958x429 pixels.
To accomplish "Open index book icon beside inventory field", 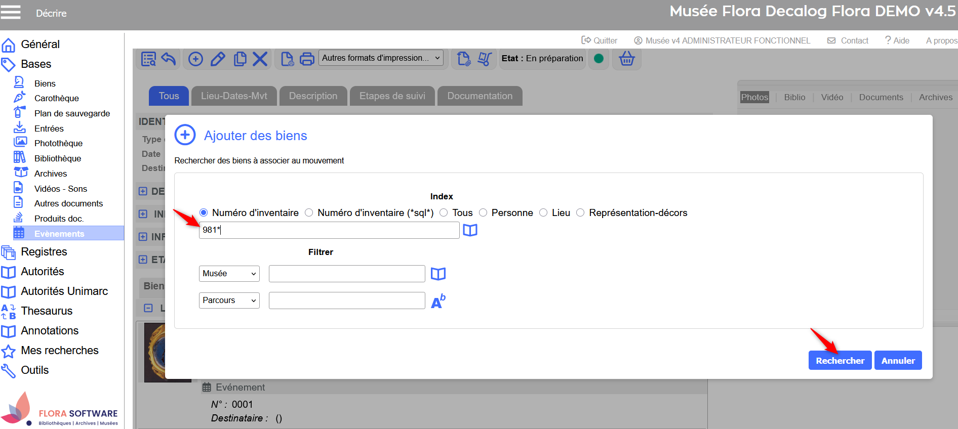I will tap(470, 230).
